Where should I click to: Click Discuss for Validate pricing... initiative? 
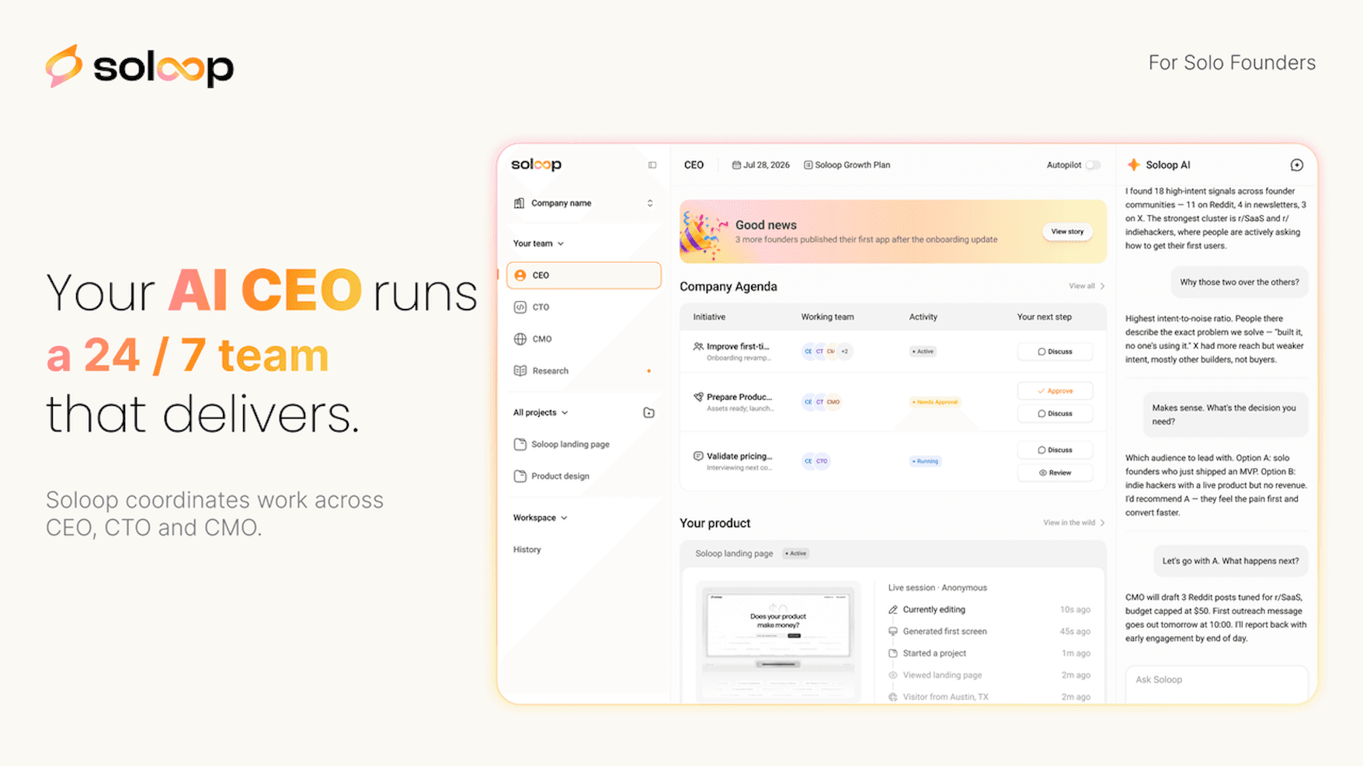tap(1055, 450)
